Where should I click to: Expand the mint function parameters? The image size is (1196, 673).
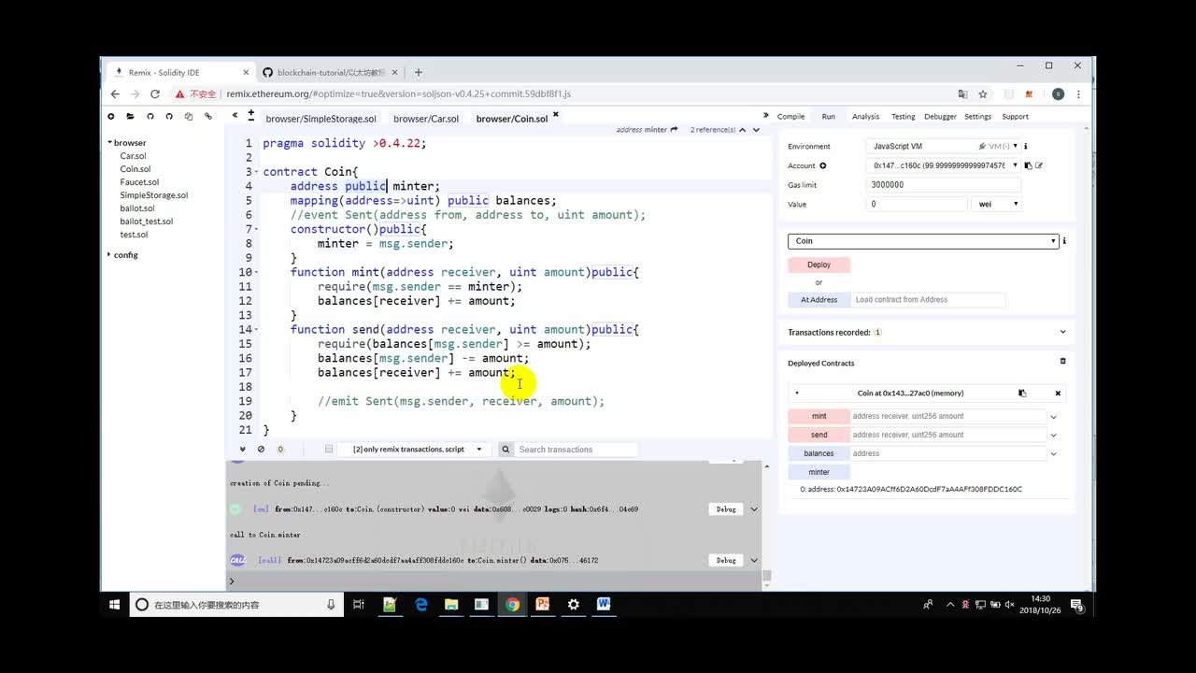(1053, 417)
